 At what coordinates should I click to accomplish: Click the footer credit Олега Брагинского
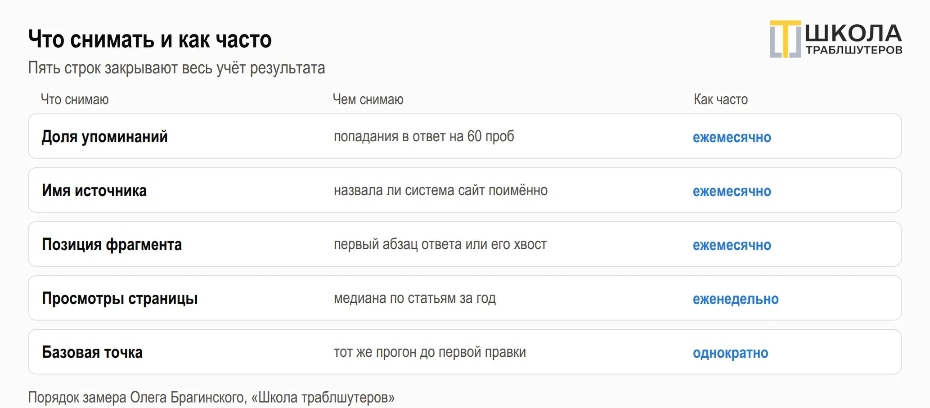(x=188, y=397)
